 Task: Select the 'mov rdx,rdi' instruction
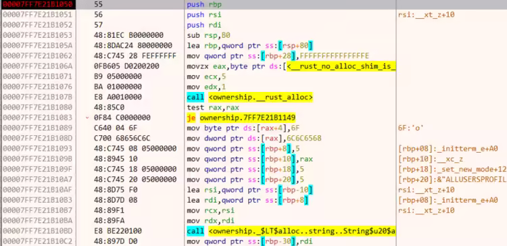211,221
